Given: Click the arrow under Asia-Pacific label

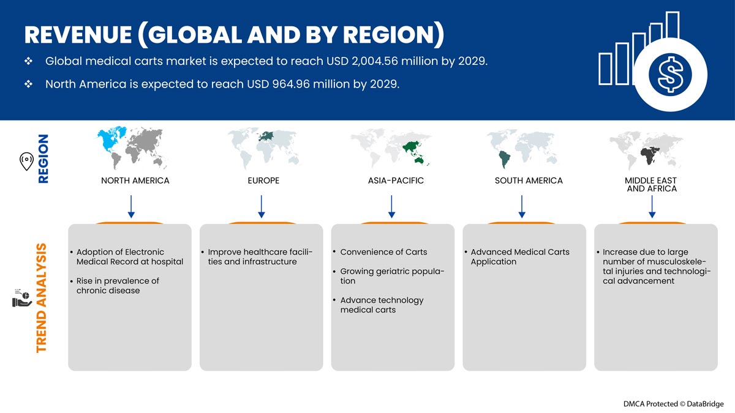Looking at the screenshot, I should pos(392,206).
